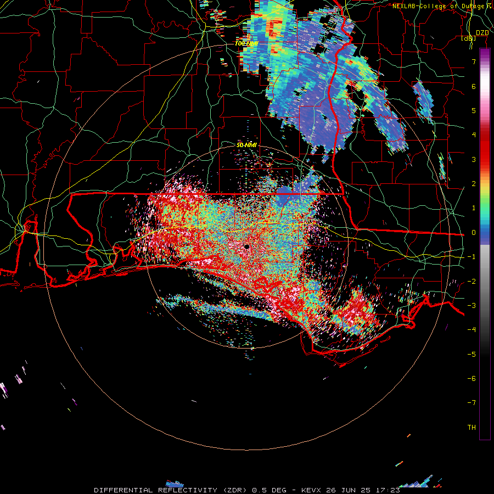Click the [dB] unit label

[x=469, y=38]
